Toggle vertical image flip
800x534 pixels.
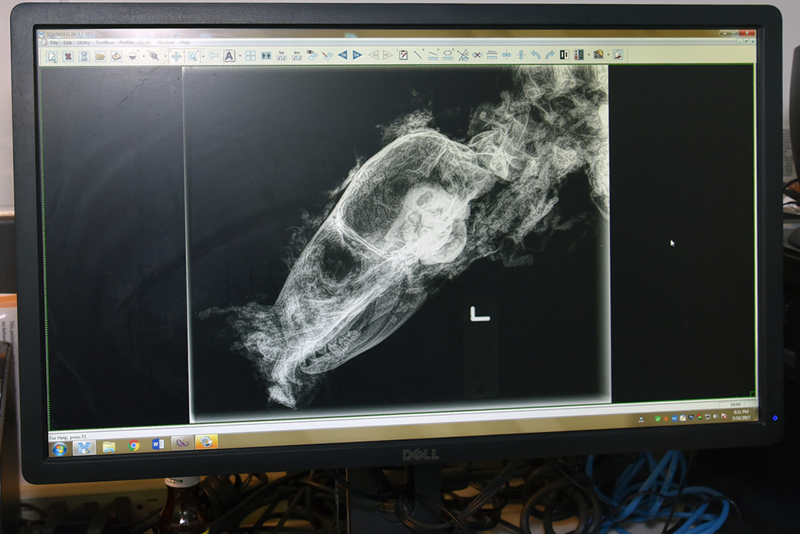coord(522,55)
